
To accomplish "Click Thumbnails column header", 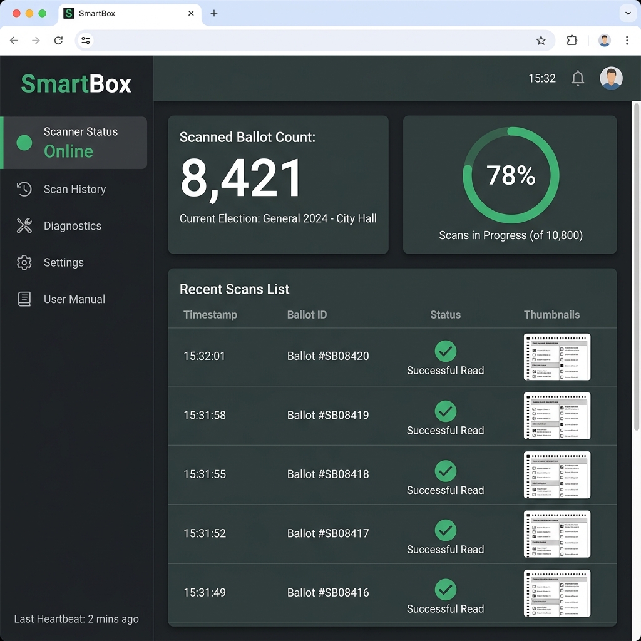I will coord(552,315).
